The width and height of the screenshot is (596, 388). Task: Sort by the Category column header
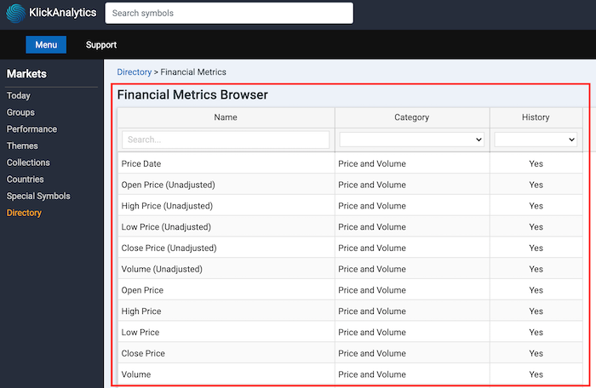(x=411, y=117)
